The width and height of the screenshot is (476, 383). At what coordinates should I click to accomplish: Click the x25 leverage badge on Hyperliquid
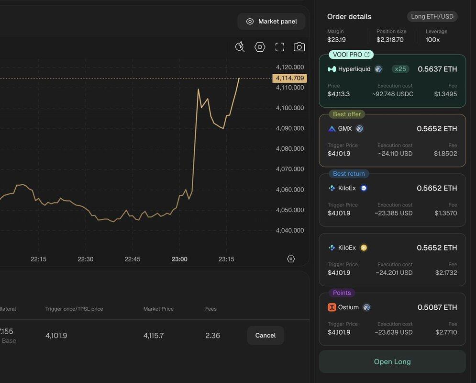click(x=400, y=69)
